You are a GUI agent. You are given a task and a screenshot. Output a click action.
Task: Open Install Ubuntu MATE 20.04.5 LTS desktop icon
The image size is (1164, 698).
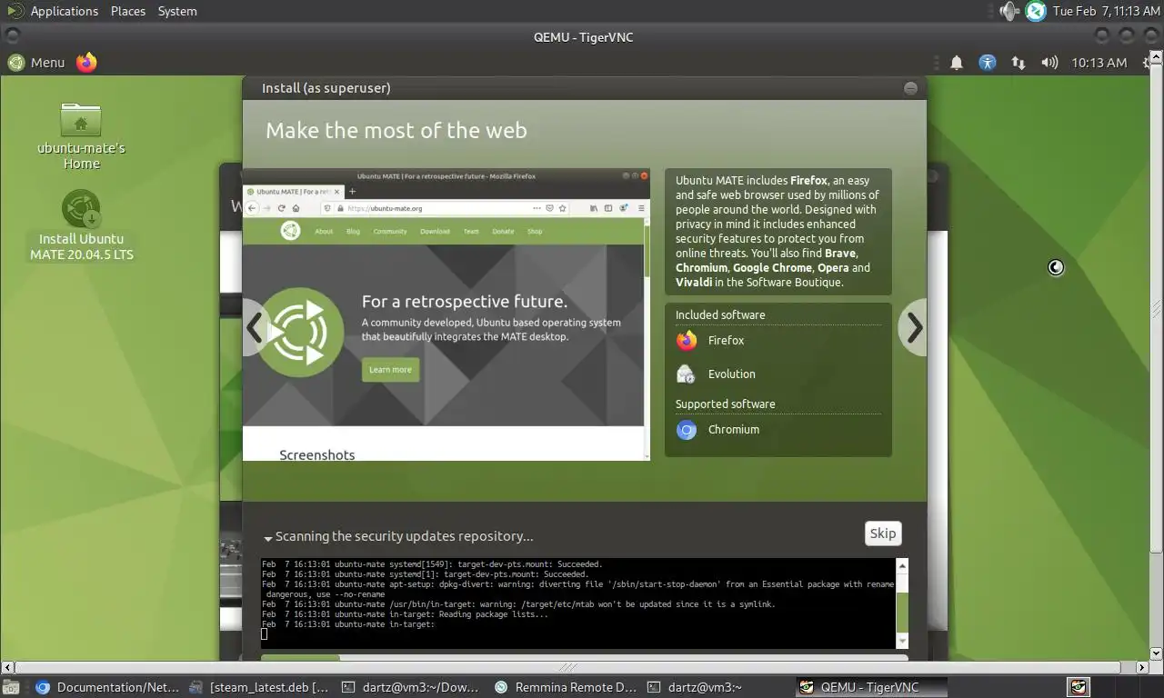coord(81,225)
